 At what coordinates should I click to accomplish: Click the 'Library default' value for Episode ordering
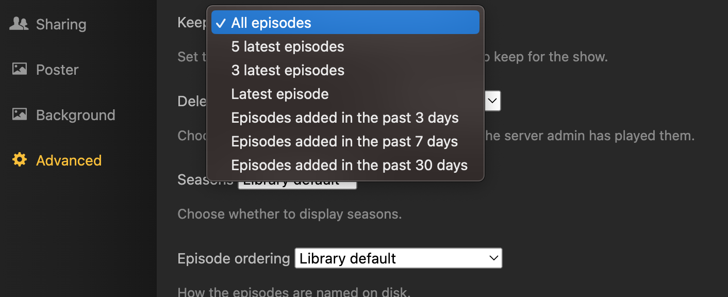[x=345, y=258]
